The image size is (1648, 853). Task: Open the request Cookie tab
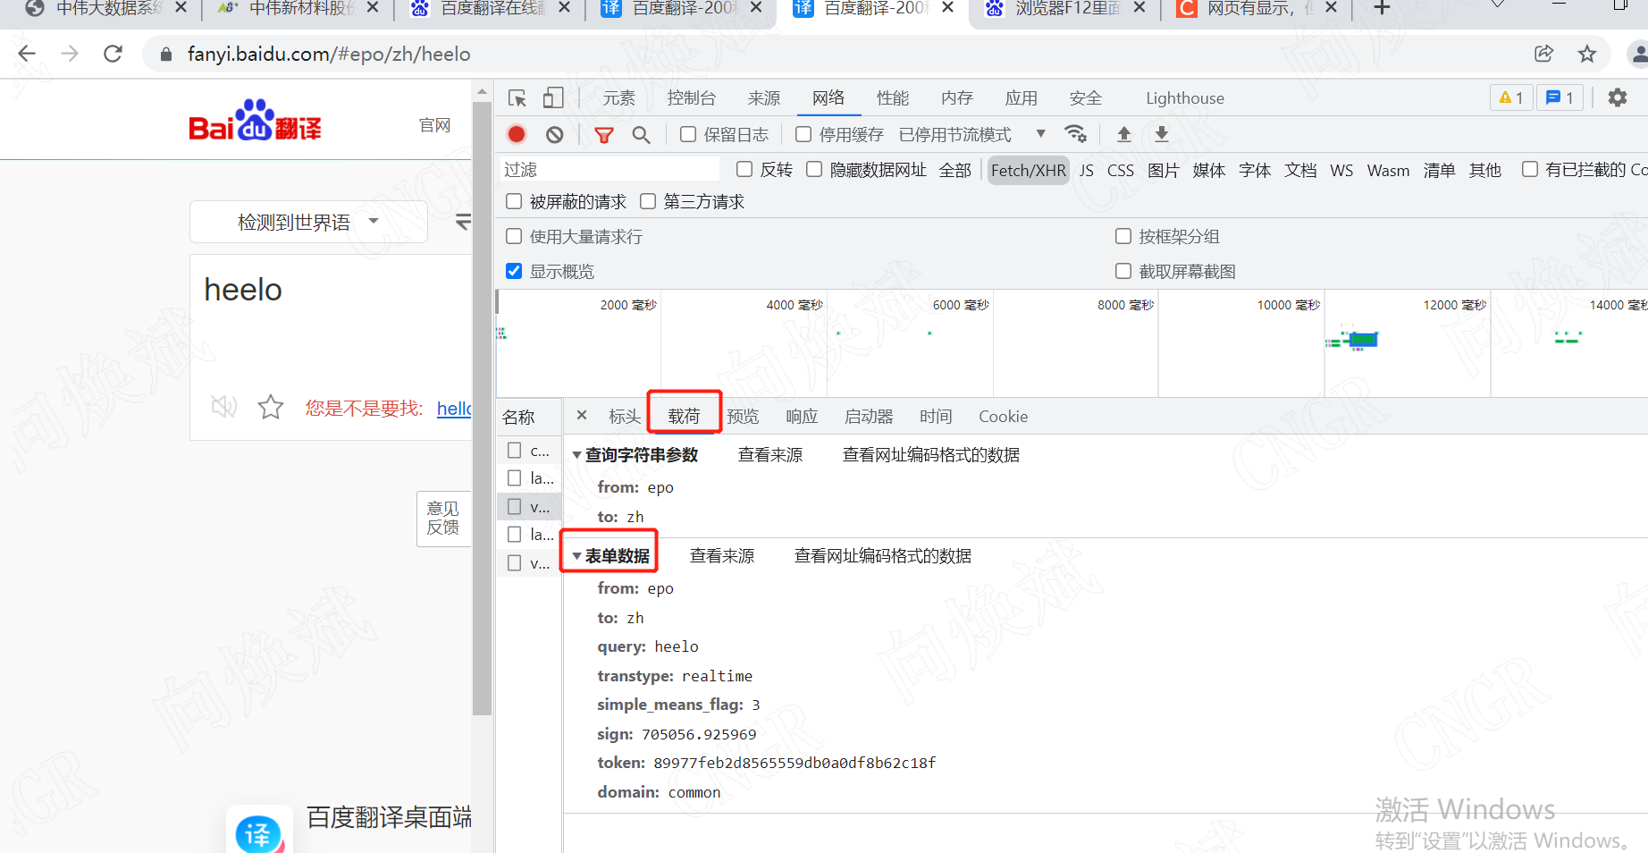point(1003,417)
